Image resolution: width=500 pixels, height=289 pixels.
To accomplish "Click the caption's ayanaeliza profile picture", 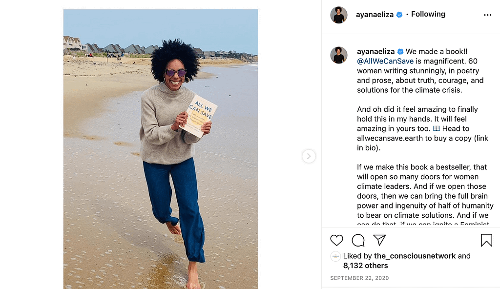I will (339, 55).
